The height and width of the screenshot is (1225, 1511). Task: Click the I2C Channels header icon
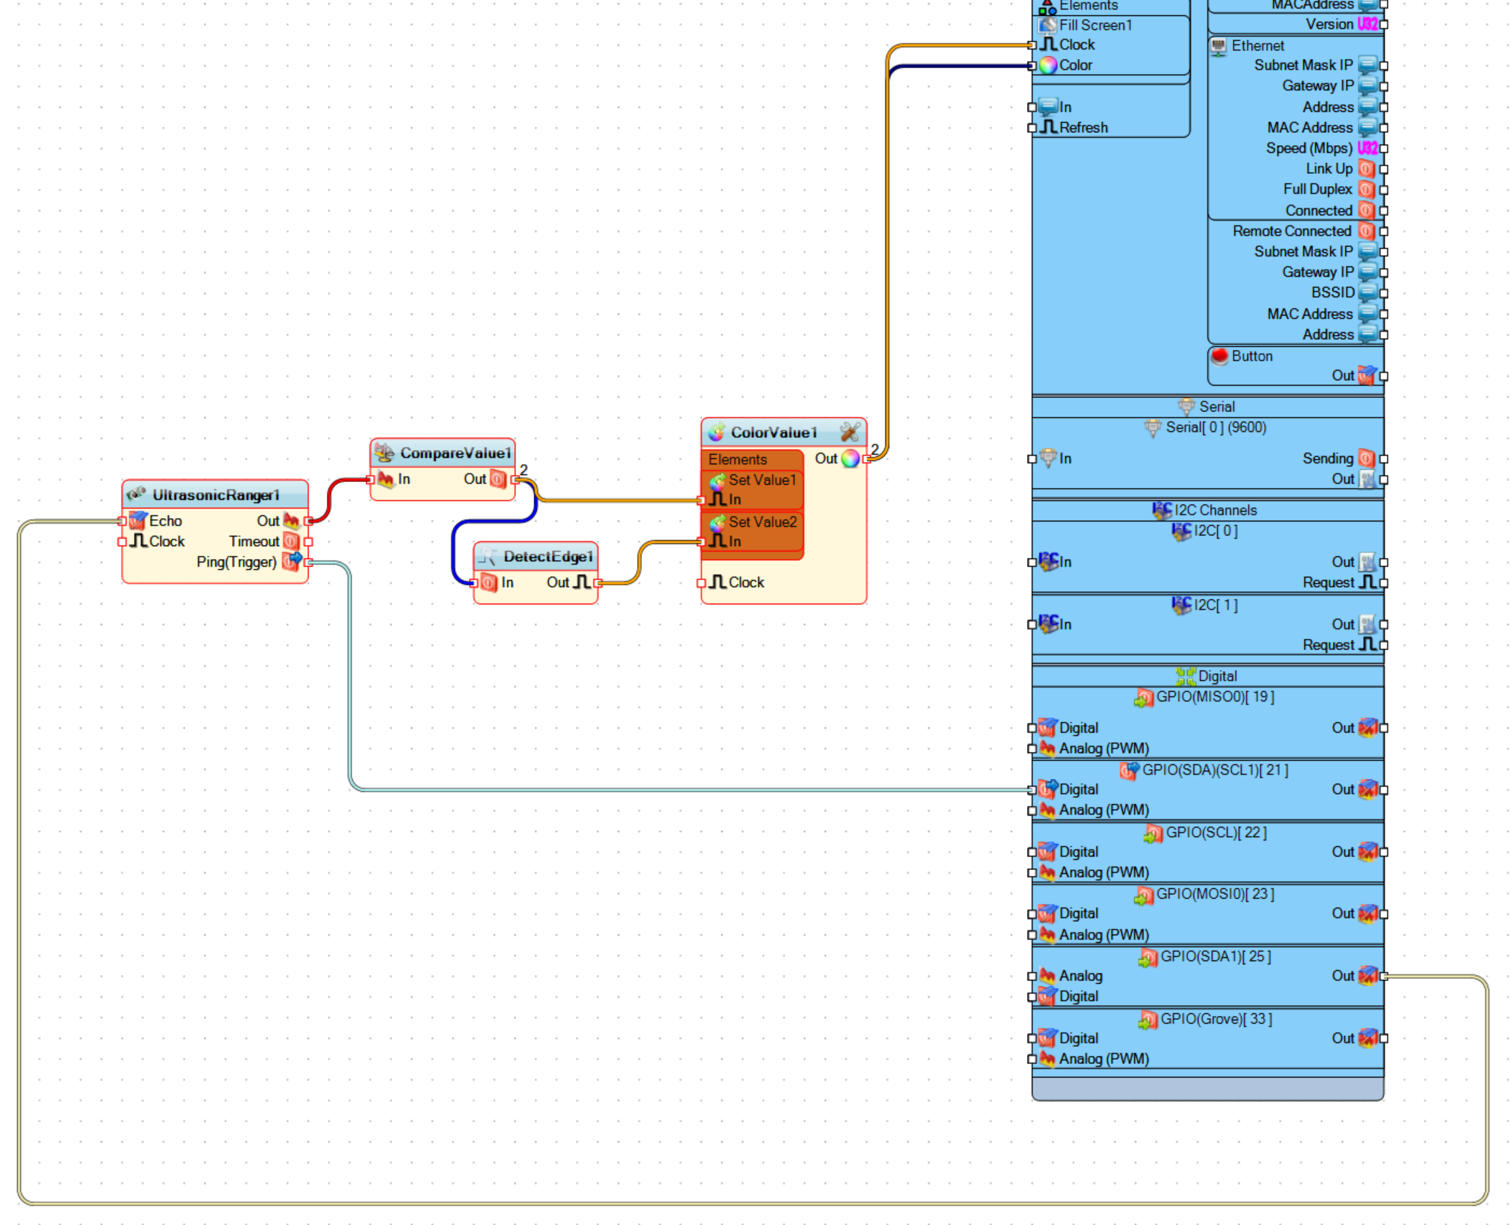pyautogui.click(x=1162, y=510)
